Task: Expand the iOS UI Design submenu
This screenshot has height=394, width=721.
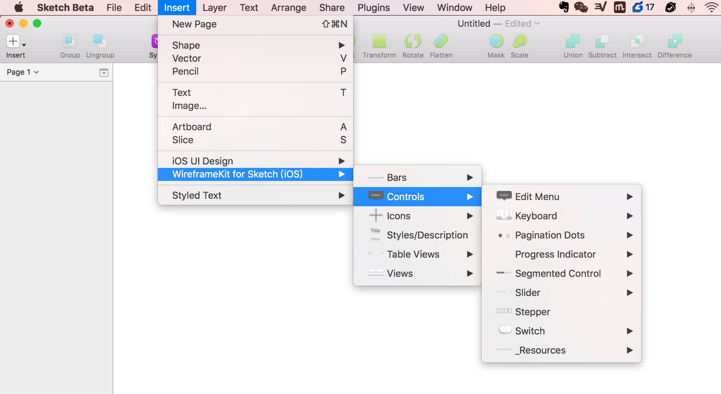Action: [x=256, y=161]
